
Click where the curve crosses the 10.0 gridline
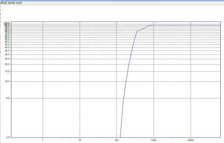coord(126,81)
